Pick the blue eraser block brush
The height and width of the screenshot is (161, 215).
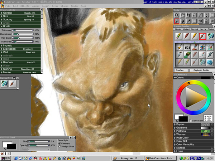[x=210, y=62]
